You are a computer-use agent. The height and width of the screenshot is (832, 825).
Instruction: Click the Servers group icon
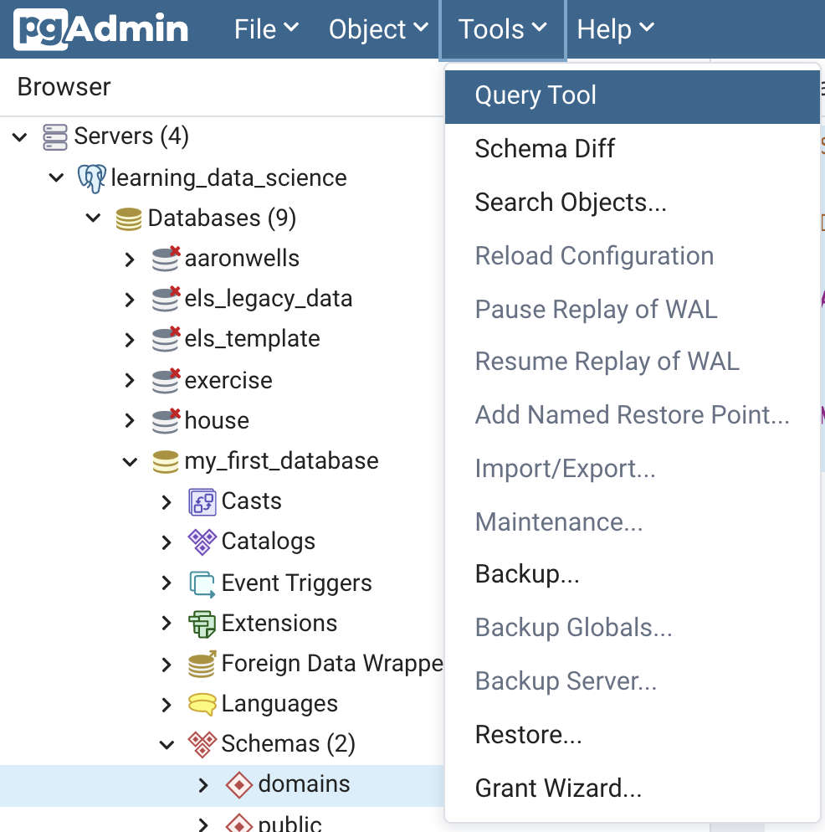(x=55, y=136)
